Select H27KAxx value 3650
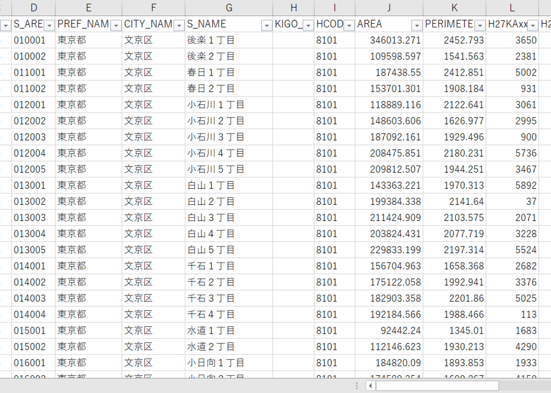Image resolution: width=551 pixels, height=393 pixels. tap(512, 40)
